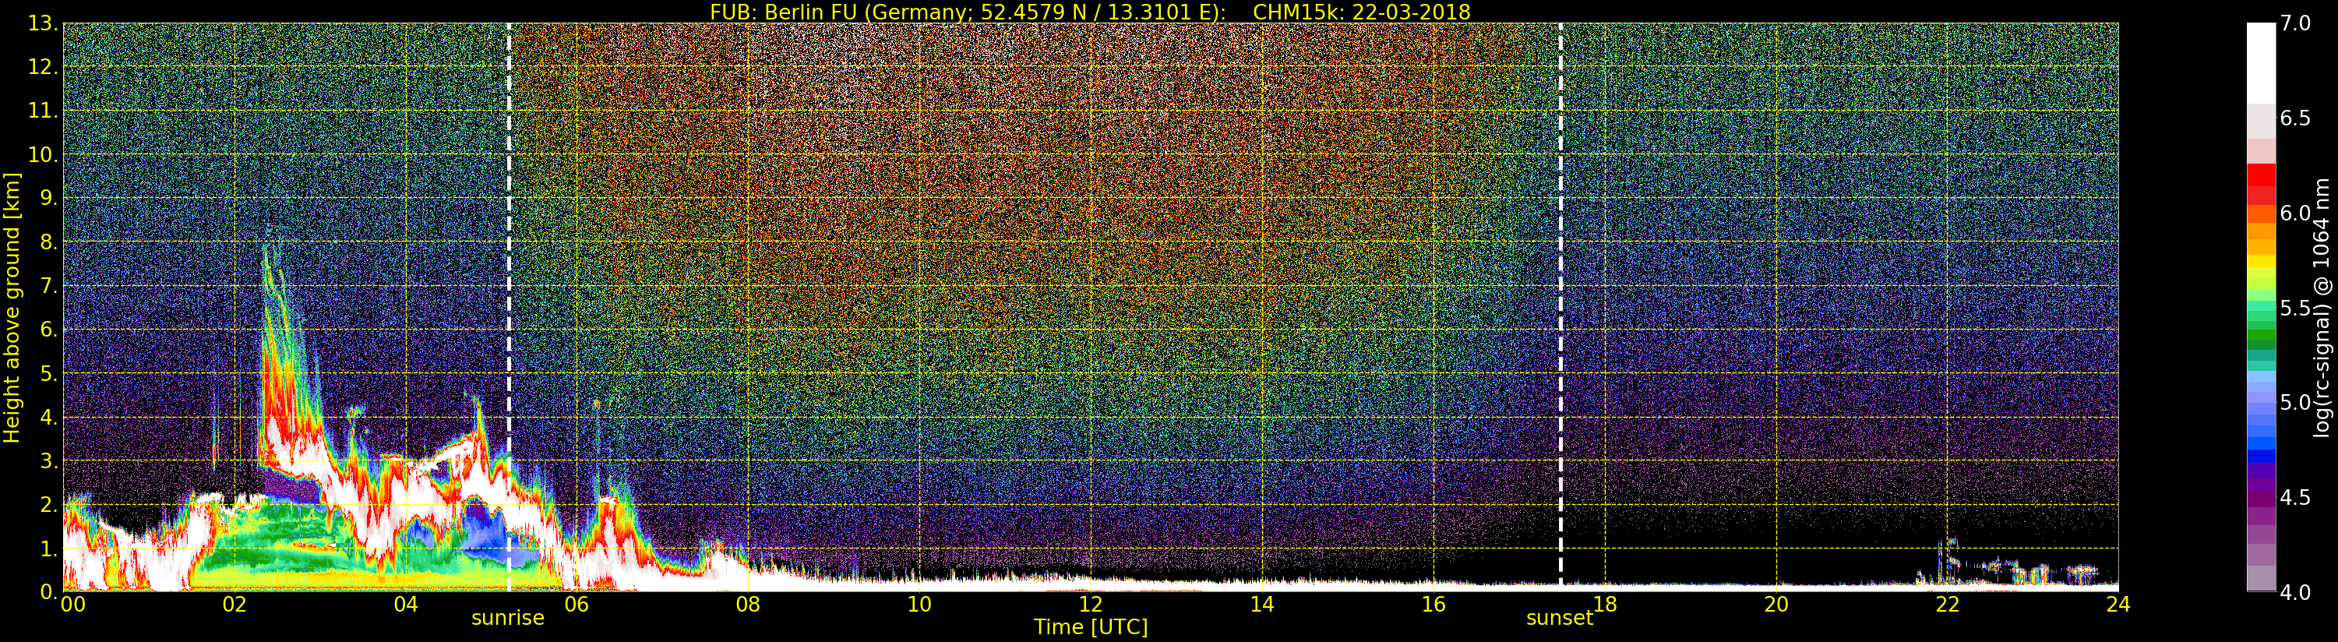Select the '12' tick on the time axis
Viewport: 2338px width, 642px height.
pos(1090,604)
